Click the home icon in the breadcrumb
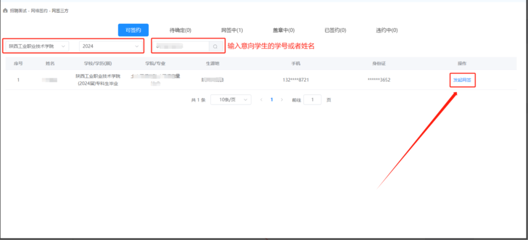Image resolution: width=528 pixels, height=240 pixels. point(5,11)
